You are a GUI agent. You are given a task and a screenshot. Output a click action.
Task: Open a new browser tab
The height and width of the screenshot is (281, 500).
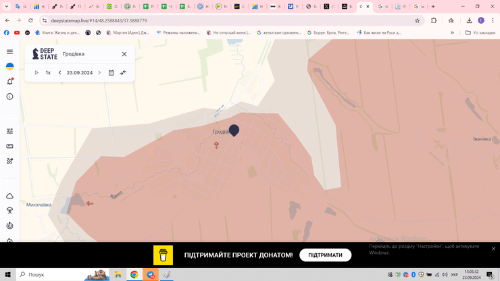click(x=433, y=6)
